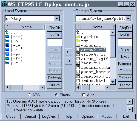Click the remote DirInfo button
Screen dimensions: 137x121
point(125,85)
